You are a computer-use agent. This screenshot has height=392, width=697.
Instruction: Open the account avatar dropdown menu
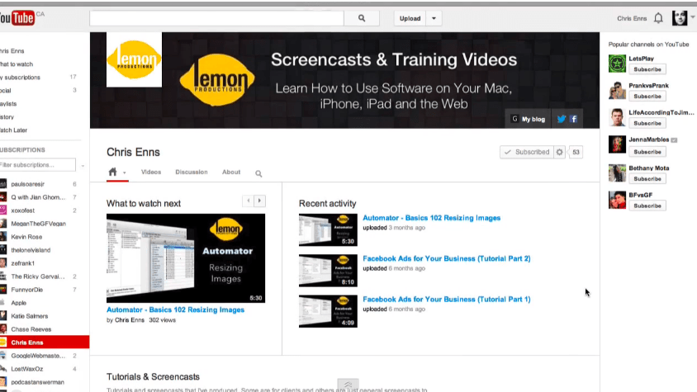[x=680, y=18]
